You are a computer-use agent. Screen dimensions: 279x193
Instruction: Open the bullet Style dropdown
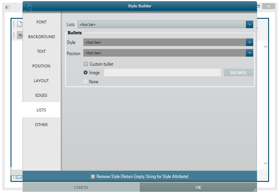249,42
